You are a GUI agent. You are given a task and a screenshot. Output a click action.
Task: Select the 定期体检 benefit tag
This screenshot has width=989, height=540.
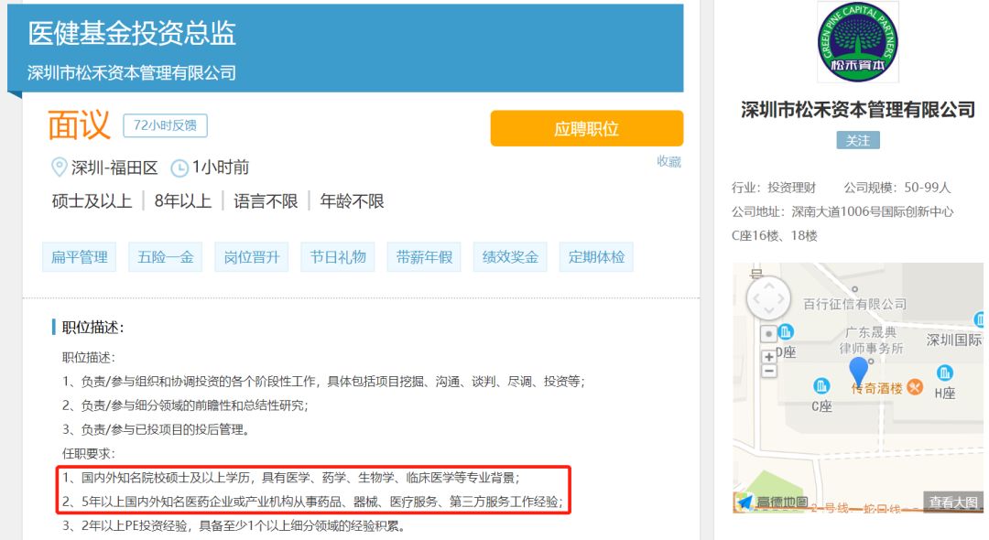tap(596, 257)
